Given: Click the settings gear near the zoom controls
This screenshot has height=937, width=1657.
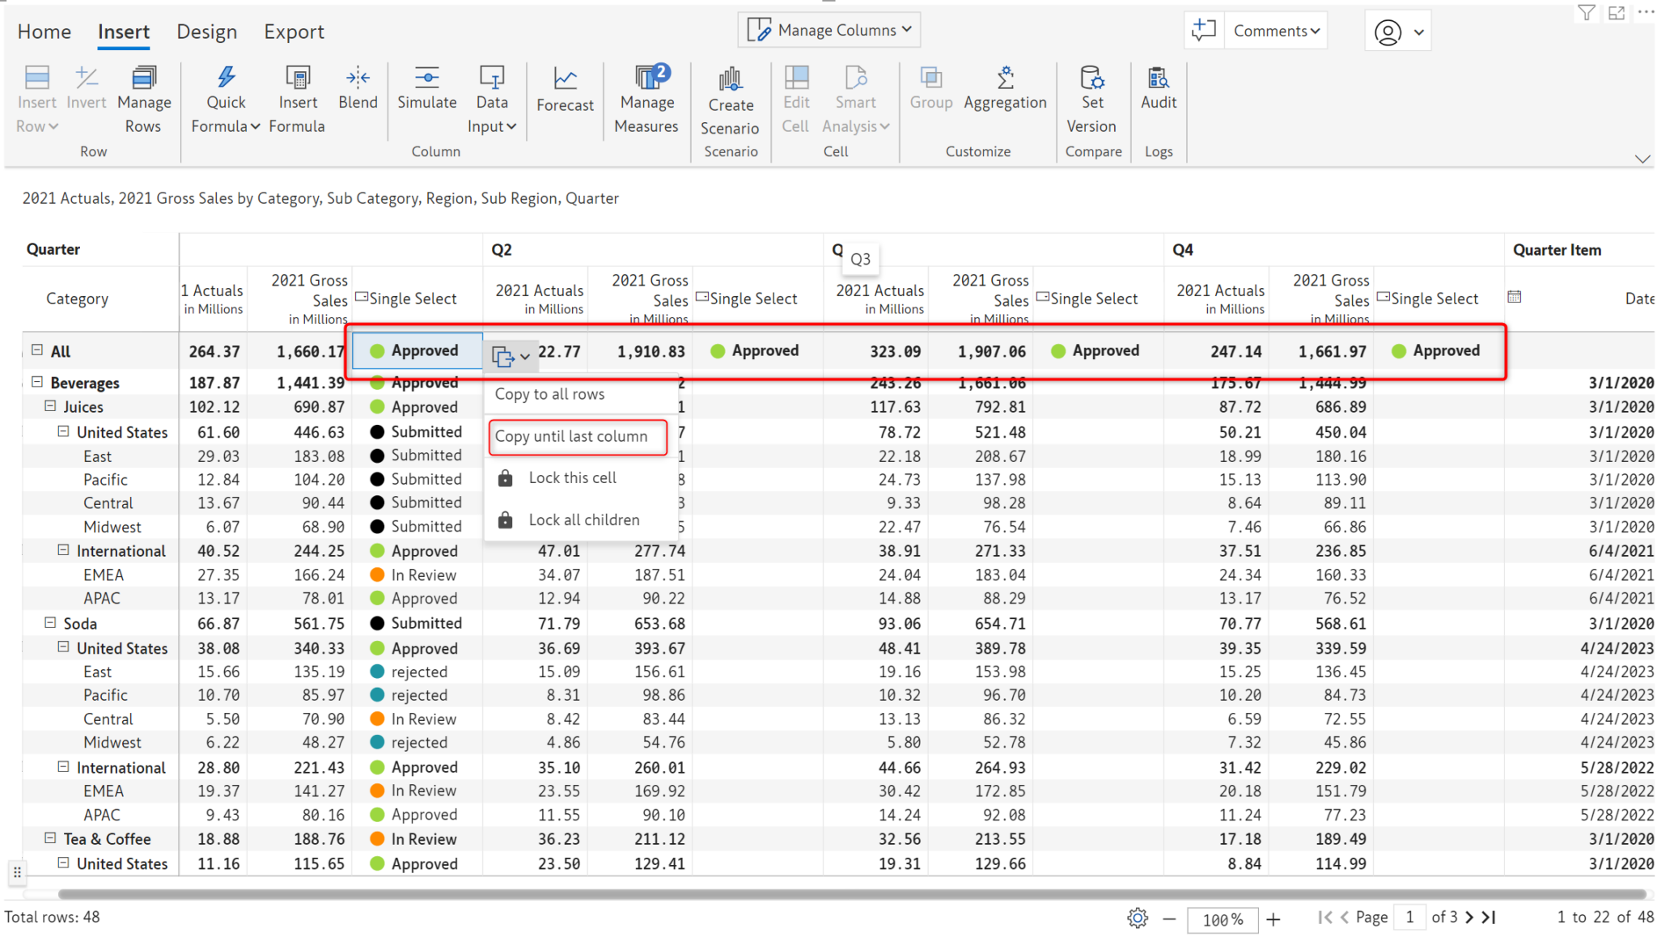Looking at the screenshot, I should click(x=1137, y=918).
